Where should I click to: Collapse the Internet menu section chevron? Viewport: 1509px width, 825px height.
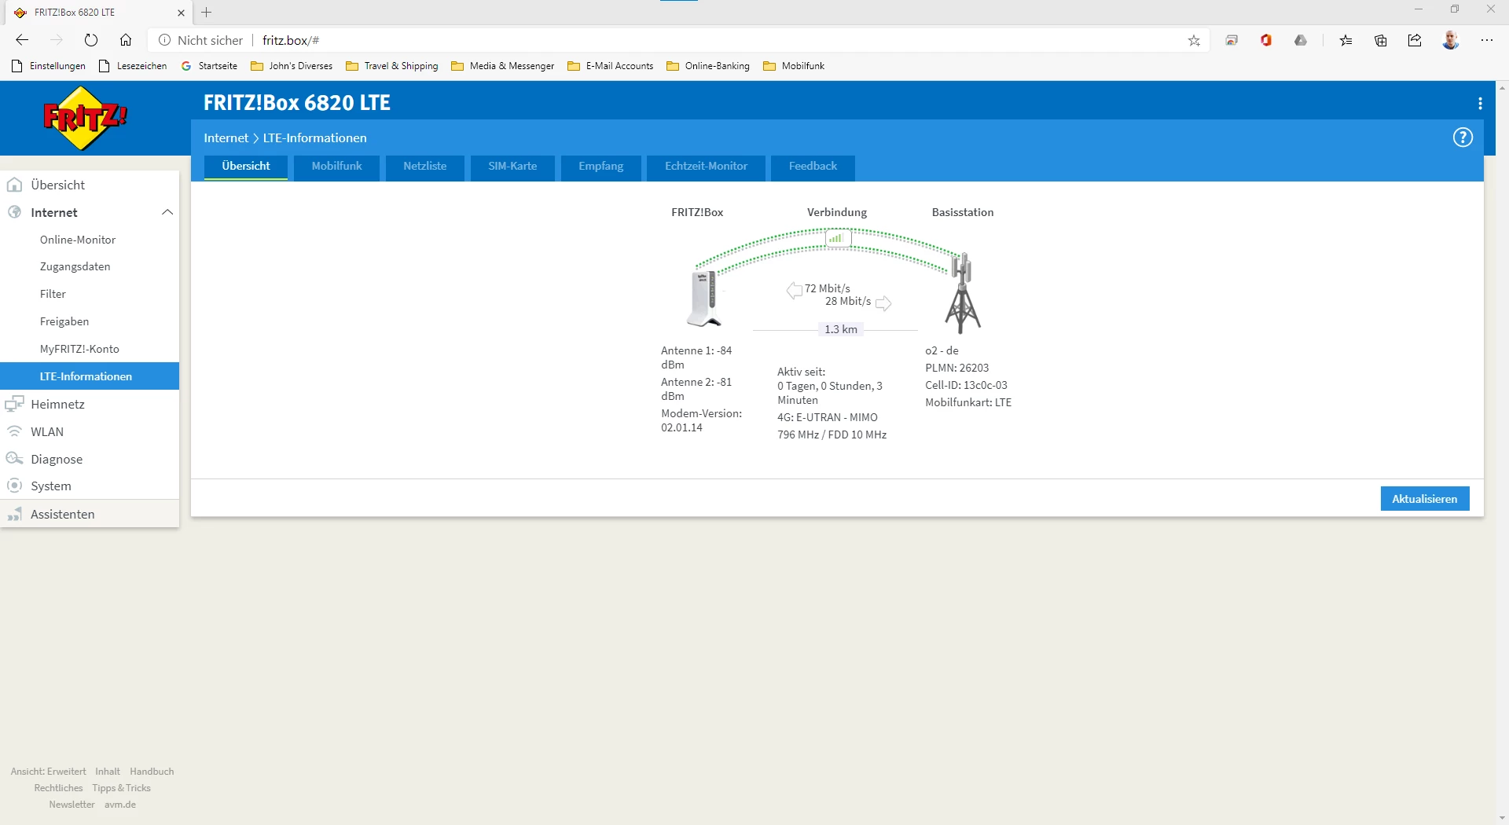167,212
